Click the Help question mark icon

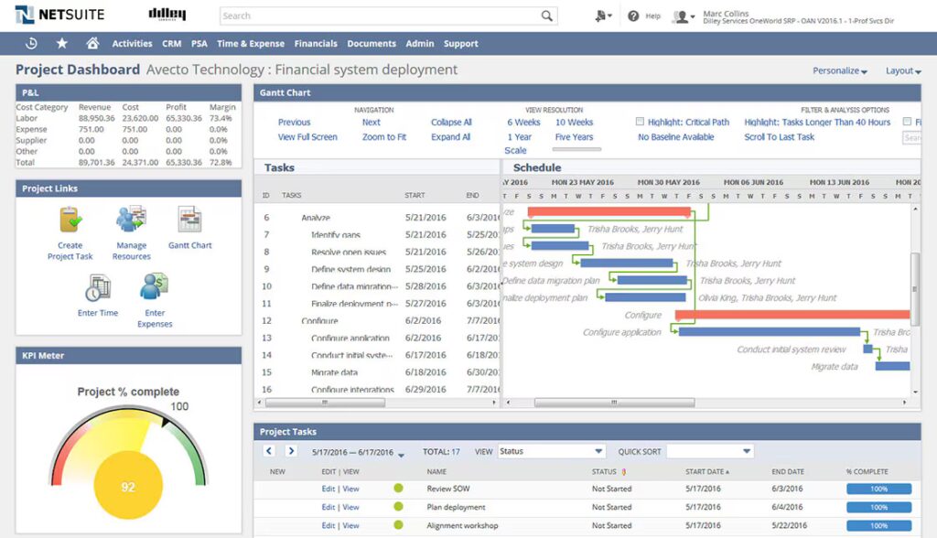point(633,16)
